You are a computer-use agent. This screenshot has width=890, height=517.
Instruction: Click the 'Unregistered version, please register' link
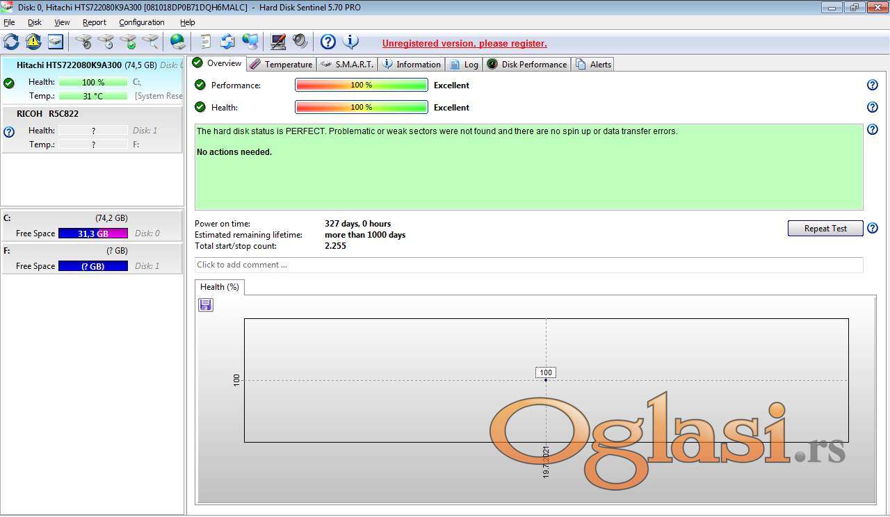click(x=464, y=43)
